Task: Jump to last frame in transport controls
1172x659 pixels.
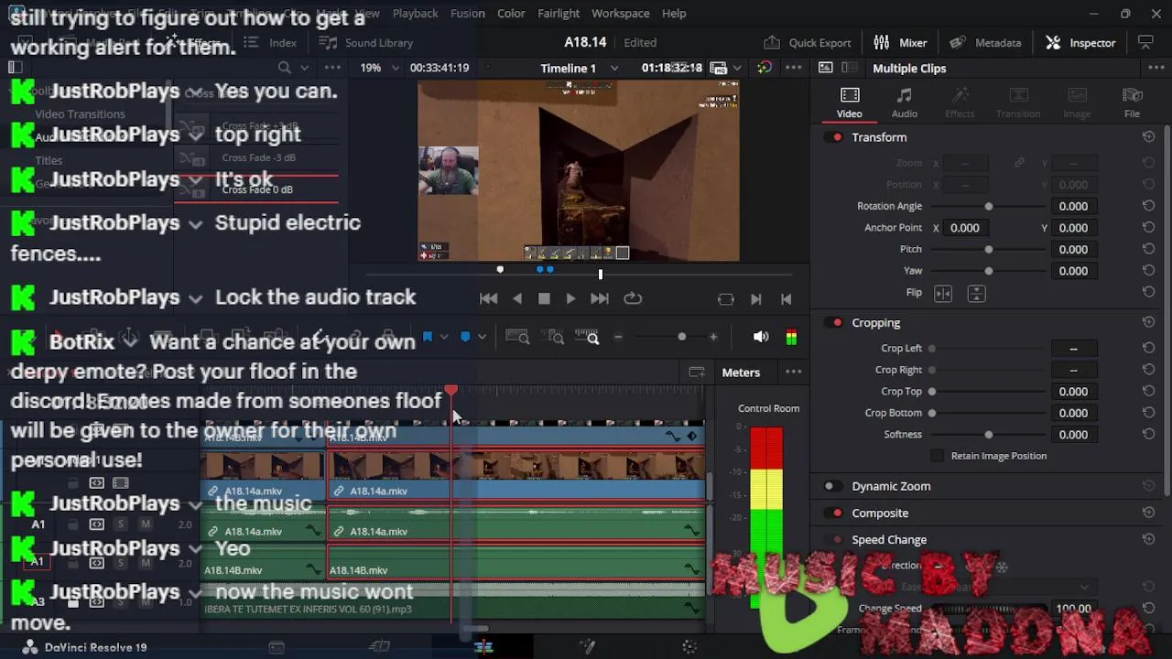Action: pos(600,298)
